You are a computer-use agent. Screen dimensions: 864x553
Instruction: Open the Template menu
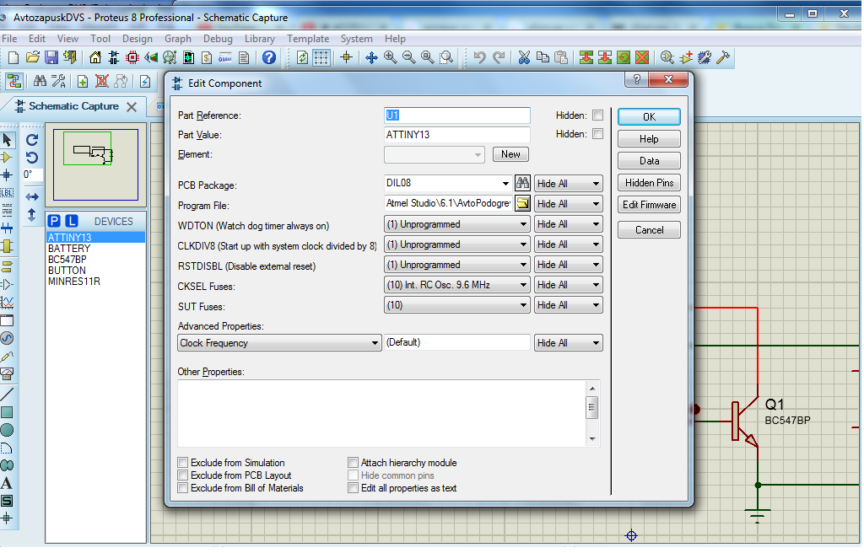[x=307, y=39]
